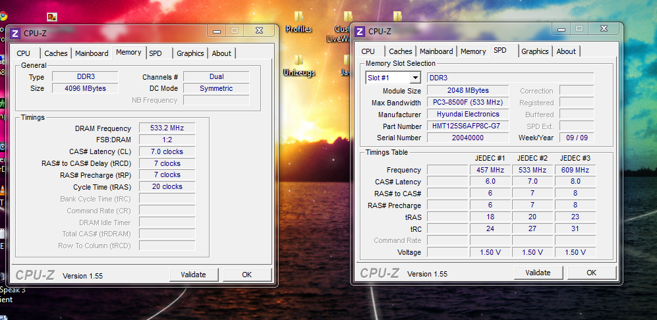Click OK button in left CPU-Z window
This screenshot has width=657, height=320.
247,275
